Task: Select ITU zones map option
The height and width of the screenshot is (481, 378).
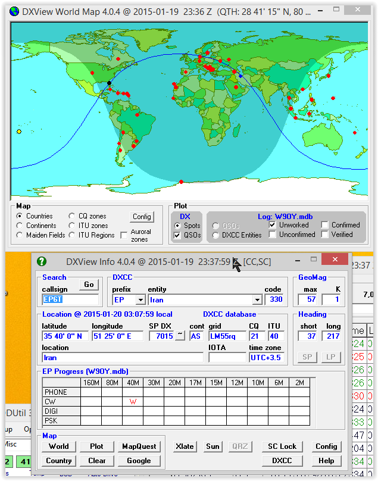Action: (72, 226)
